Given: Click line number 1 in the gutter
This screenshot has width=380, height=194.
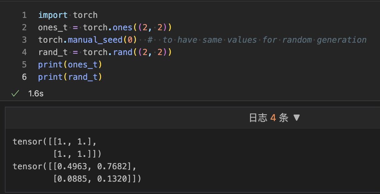Looking at the screenshot, I should [24, 15].
